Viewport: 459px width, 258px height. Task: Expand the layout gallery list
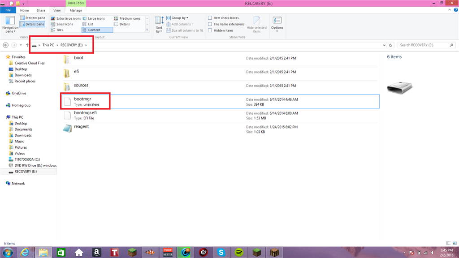click(x=147, y=30)
